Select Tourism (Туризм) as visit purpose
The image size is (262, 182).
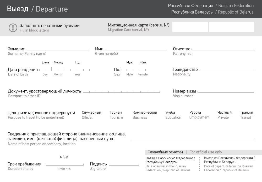coord(116,113)
